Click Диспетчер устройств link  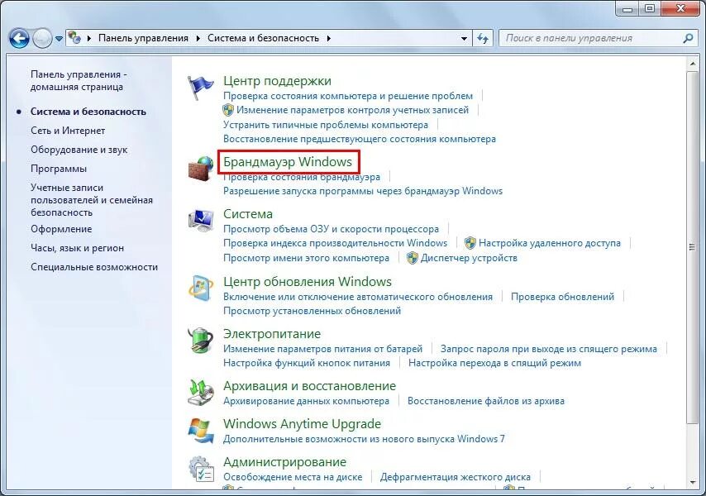click(x=469, y=258)
